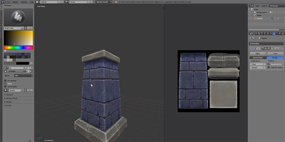The height and width of the screenshot is (142, 285).
Task: Open the All Scenes display dropdown
Action: click(277, 6)
